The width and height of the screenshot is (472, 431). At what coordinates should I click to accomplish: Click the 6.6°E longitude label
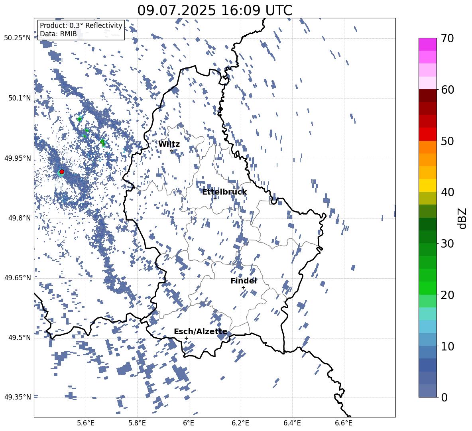[344, 423]
